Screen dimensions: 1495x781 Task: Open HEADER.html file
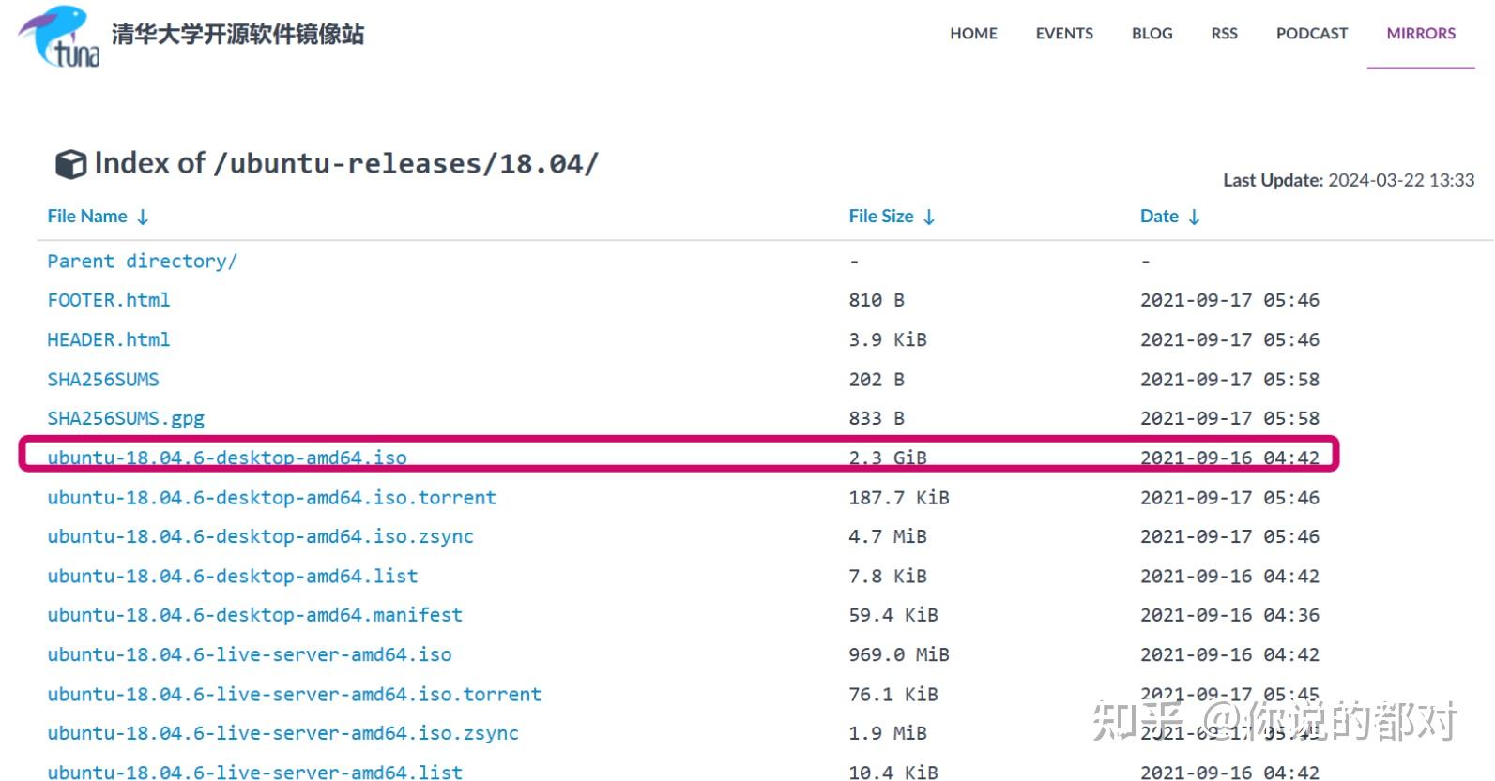coord(109,339)
